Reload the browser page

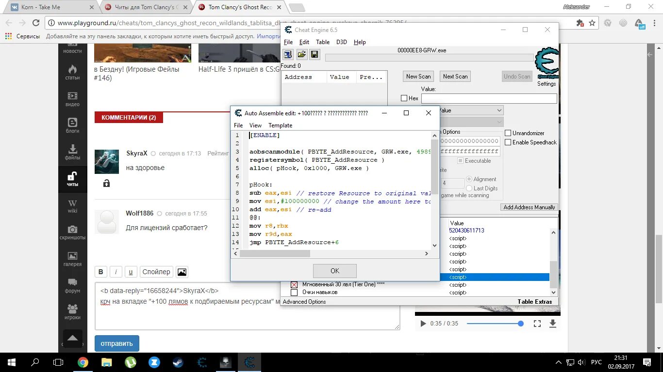point(35,23)
